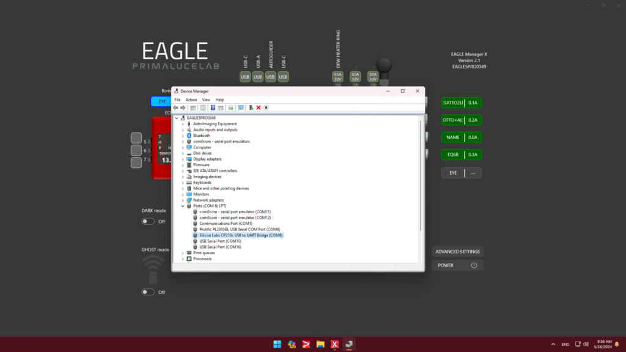This screenshot has width=626, height=352.
Task: Collapse the Ports (COM & LPT) node
Action: pyautogui.click(x=183, y=206)
